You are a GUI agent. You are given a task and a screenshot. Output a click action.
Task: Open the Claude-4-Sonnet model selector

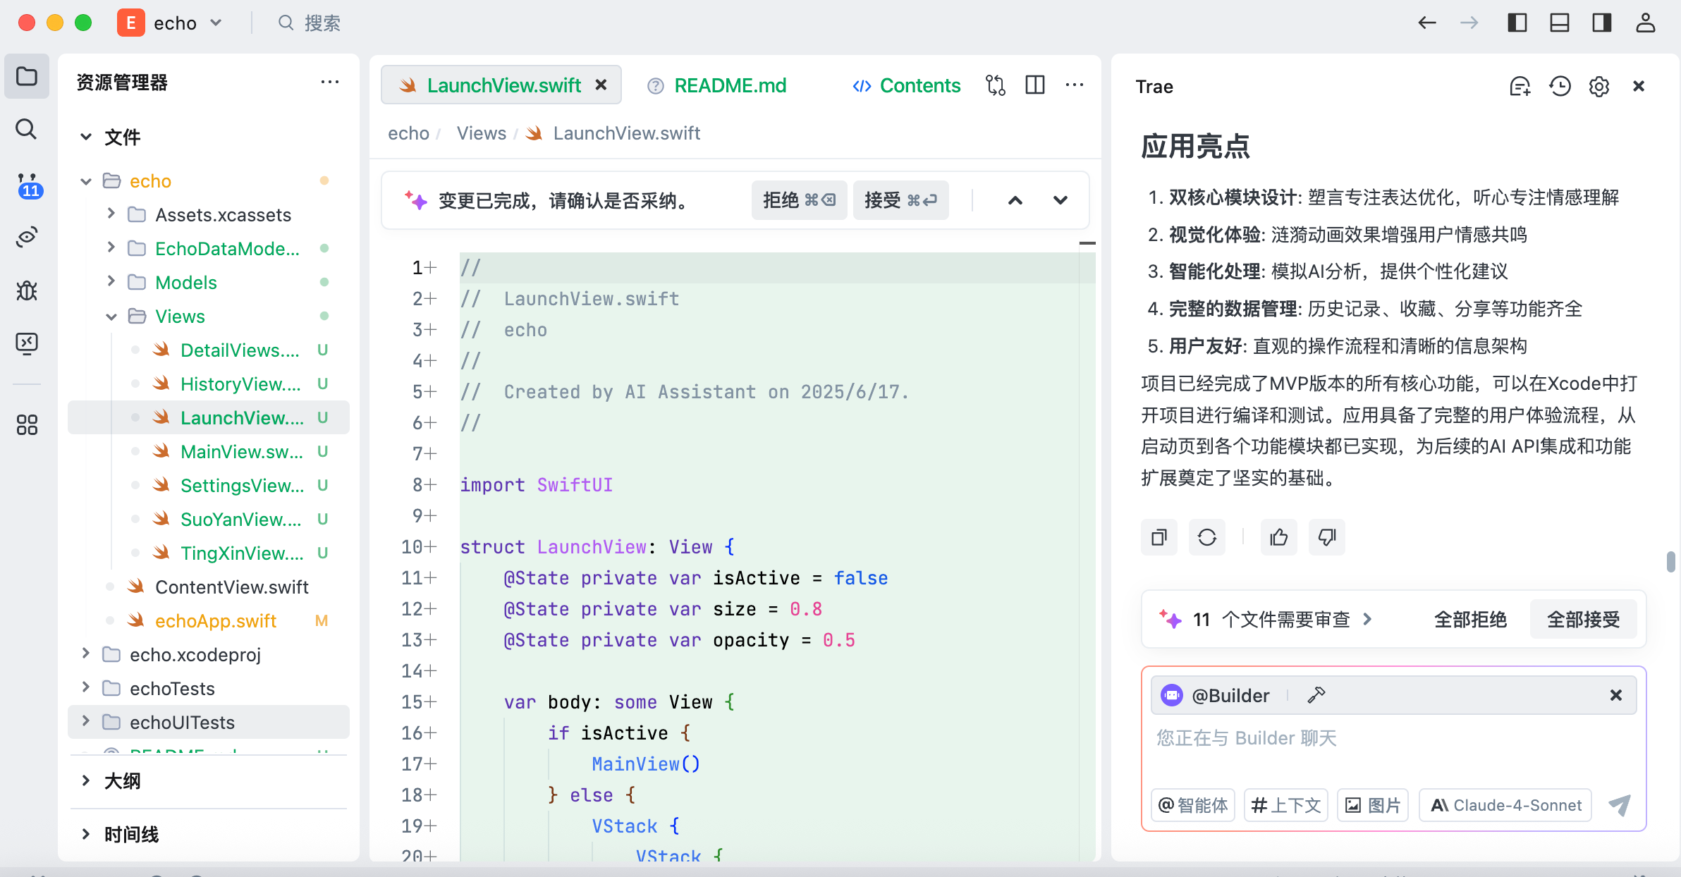(x=1506, y=804)
